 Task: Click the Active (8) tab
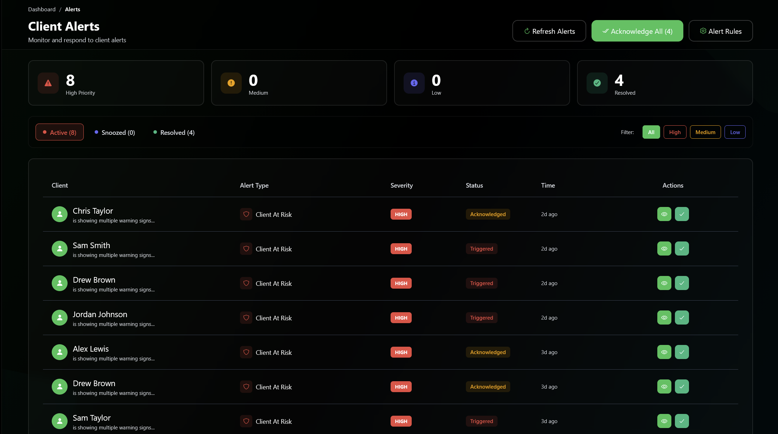[x=59, y=132]
